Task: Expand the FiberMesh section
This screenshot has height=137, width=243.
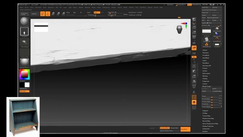Action: click(206, 63)
